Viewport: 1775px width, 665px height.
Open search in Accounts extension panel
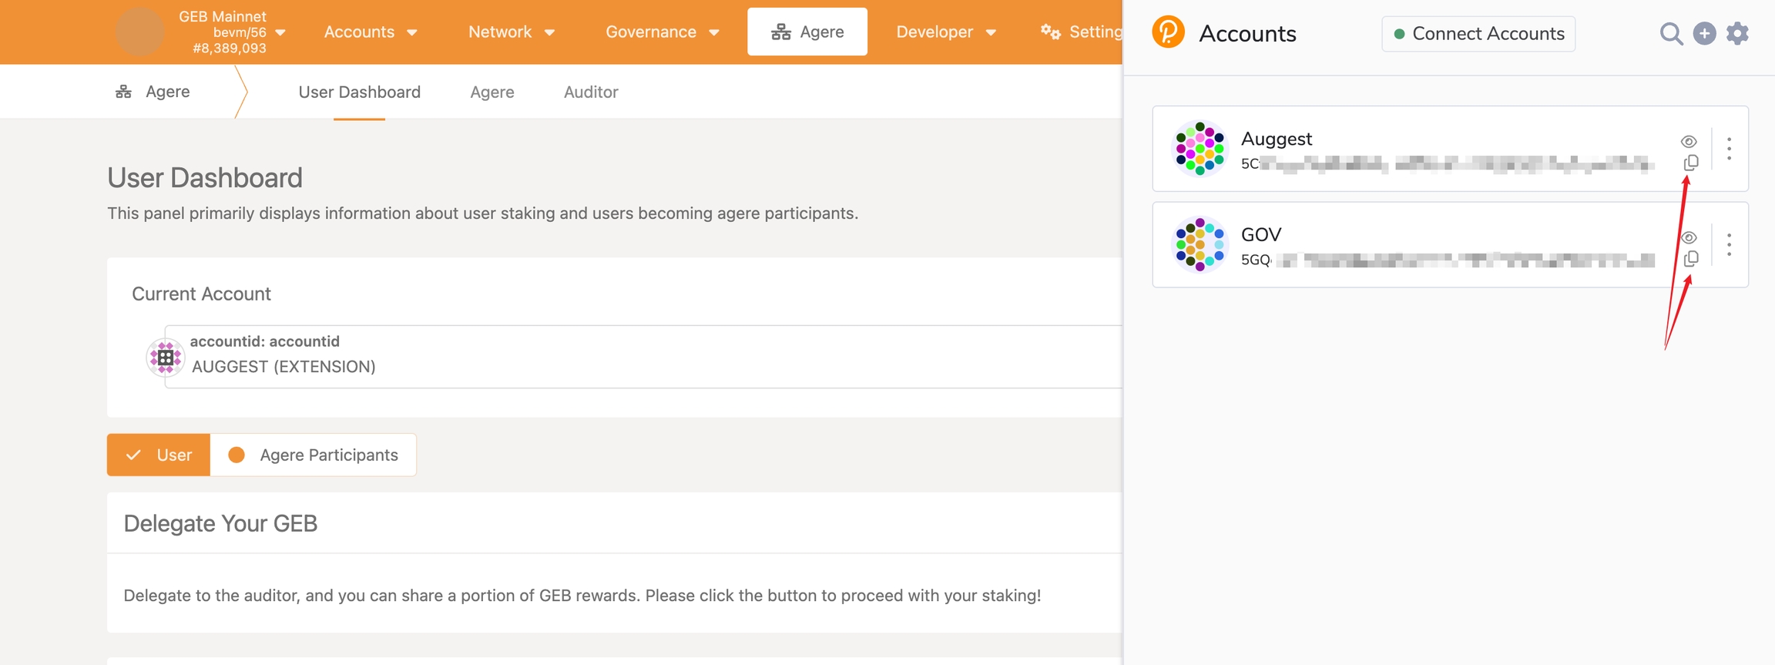click(1670, 34)
